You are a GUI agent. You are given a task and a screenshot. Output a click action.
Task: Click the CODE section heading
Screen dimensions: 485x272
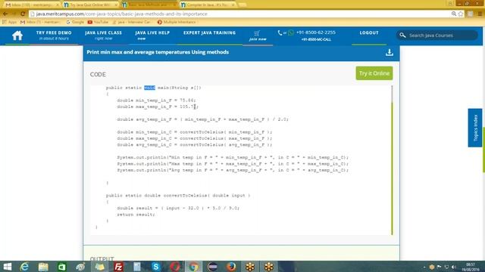coord(98,74)
